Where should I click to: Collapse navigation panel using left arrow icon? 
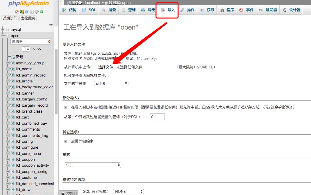coord(61,2)
